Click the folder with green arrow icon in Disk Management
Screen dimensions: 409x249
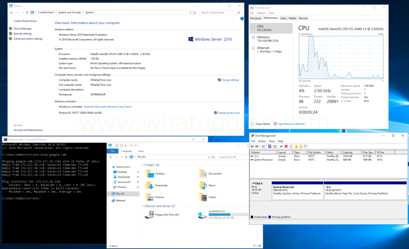(296, 146)
